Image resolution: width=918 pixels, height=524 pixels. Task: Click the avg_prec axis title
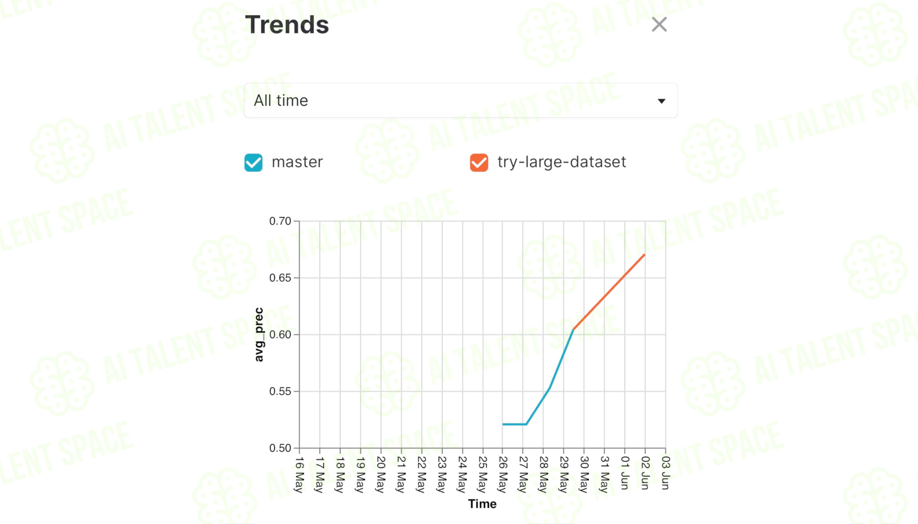coord(259,334)
